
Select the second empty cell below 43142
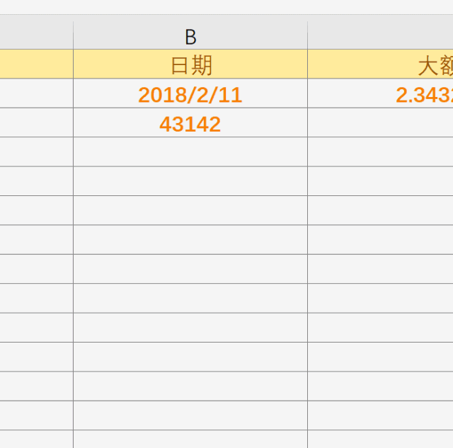coord(190,181)
